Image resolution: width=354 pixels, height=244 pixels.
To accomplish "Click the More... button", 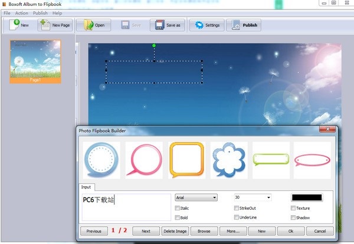I will 233,231.
